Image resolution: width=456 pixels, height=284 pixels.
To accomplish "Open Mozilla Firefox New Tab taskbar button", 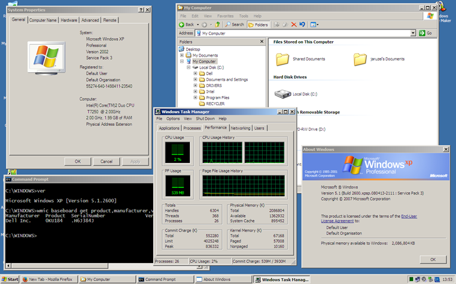I will click(x=49, y=279).
